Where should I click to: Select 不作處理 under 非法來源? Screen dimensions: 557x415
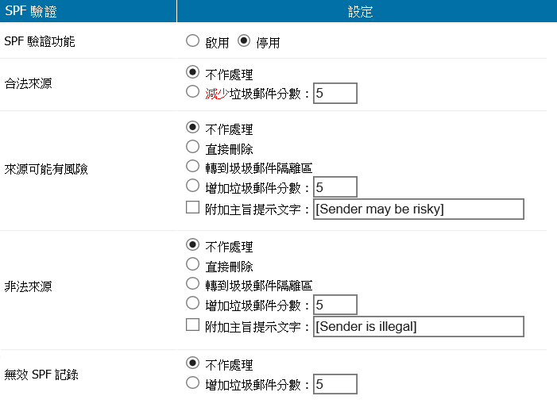pos(192,244)
